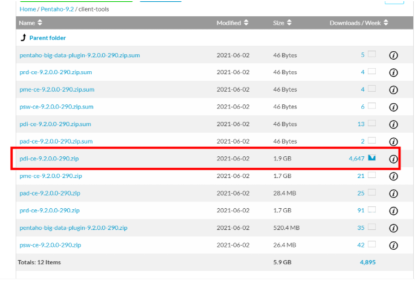Go to Pentaho-9.2 in breadcrumb
415x283 pixels.
point(57,9)
